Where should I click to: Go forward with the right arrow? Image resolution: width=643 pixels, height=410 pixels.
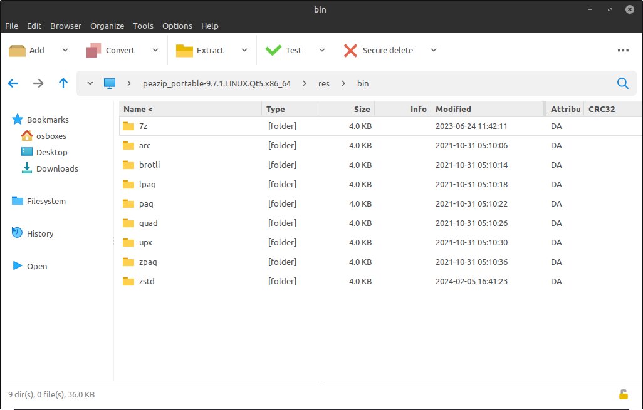[38, 83]
